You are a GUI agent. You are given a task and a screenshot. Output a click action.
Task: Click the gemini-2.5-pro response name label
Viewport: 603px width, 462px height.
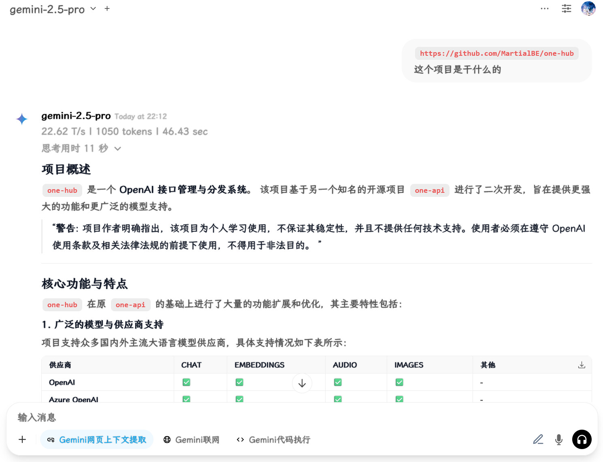tap(76, 116)
